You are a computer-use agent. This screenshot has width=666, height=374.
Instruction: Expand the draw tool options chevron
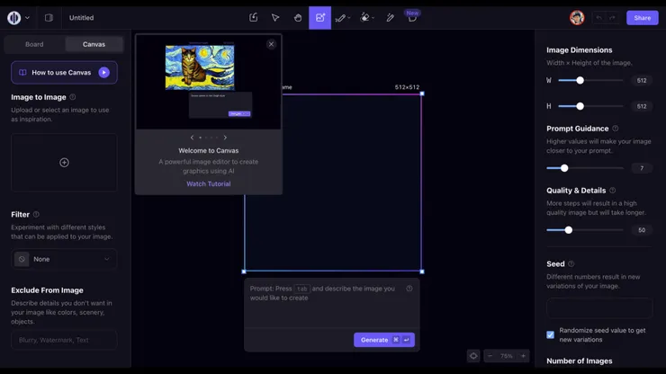[x=349, y=18]
